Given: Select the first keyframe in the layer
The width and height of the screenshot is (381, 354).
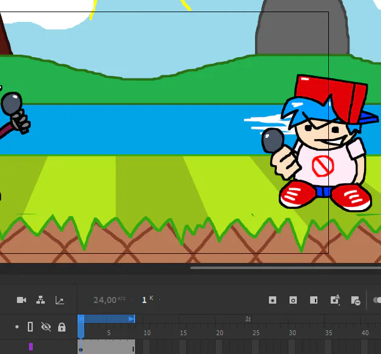Looking at the screenshot, I should click(x=81, y=350).
